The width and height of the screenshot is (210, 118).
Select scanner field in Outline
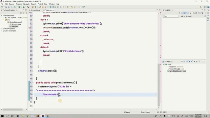[x=173, y=67]
